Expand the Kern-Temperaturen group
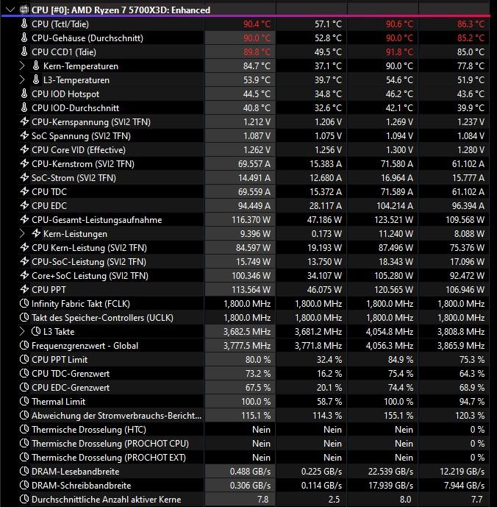This screenshot has width=497, height=507. pyautogui.click(x=21, y=66)
